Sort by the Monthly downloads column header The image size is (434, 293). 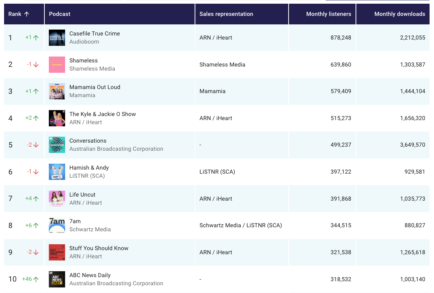pyautogui.click(x=393, y=14)
